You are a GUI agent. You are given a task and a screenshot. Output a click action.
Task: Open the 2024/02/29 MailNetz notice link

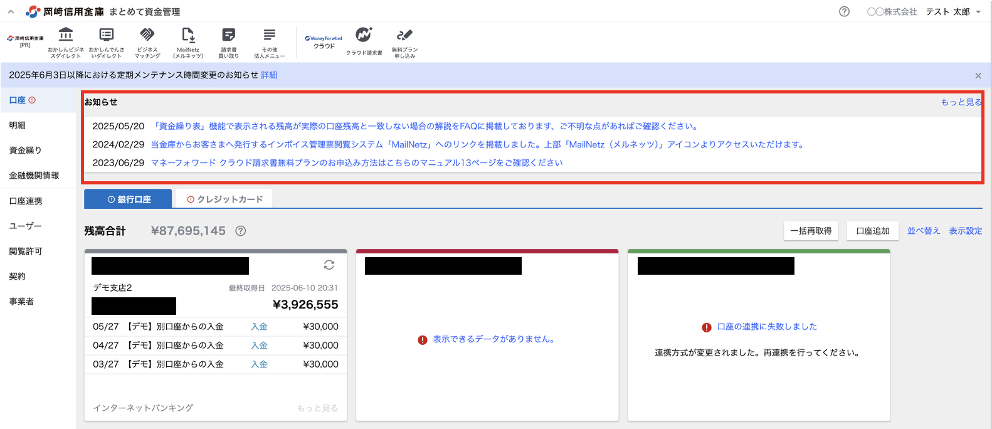pos(478,144)
